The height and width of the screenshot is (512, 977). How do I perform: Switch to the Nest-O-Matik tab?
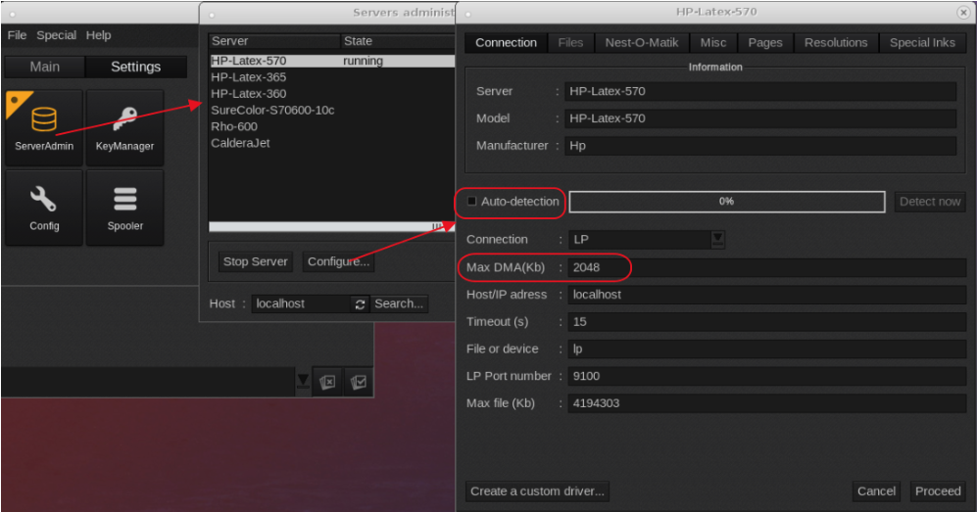[641, 43]
